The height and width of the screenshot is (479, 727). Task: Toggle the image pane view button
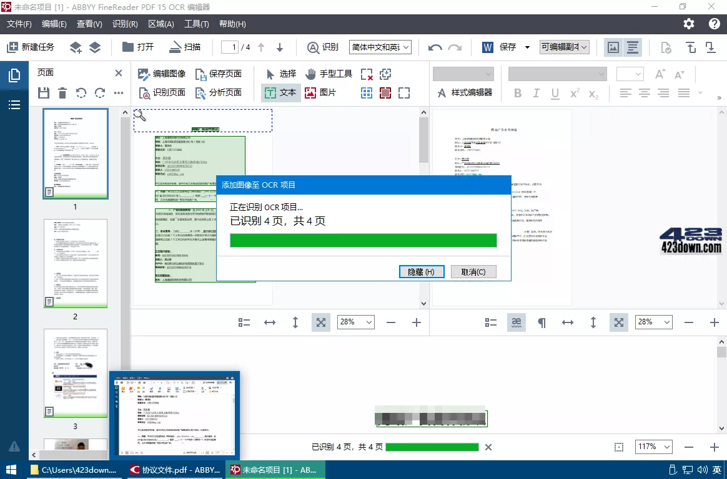coord(613,47)
